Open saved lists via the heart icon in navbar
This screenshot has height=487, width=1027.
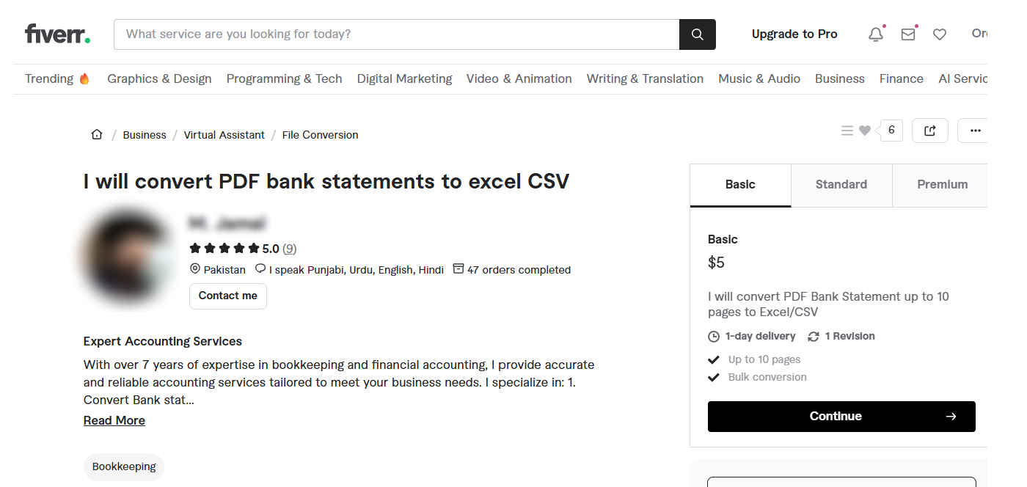[940, 34]
